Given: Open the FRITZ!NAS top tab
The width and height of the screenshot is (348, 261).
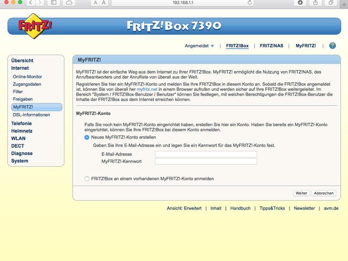Looking at the screenshot, I should [x=272, y=46].
